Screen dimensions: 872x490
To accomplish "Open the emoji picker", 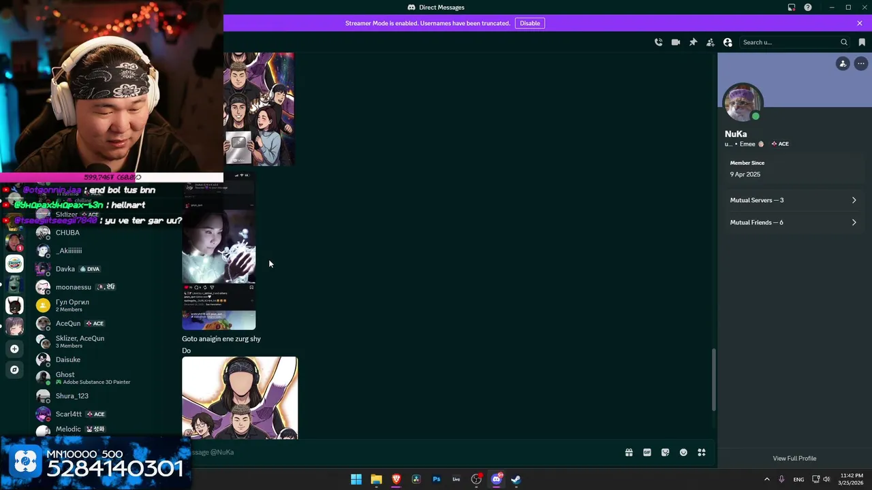I will [x=683, y=453].
